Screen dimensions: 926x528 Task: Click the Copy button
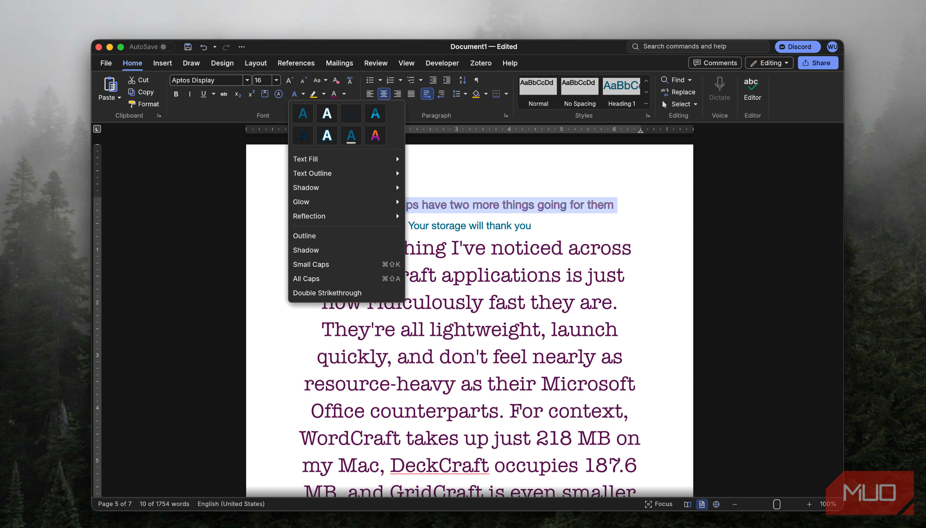[x=141, y=92]
